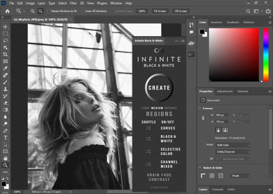This screenshot has height=194, width=273.
Task: Open the Brushes panel icon in the collapsed dock
Action: click(191, 43)
